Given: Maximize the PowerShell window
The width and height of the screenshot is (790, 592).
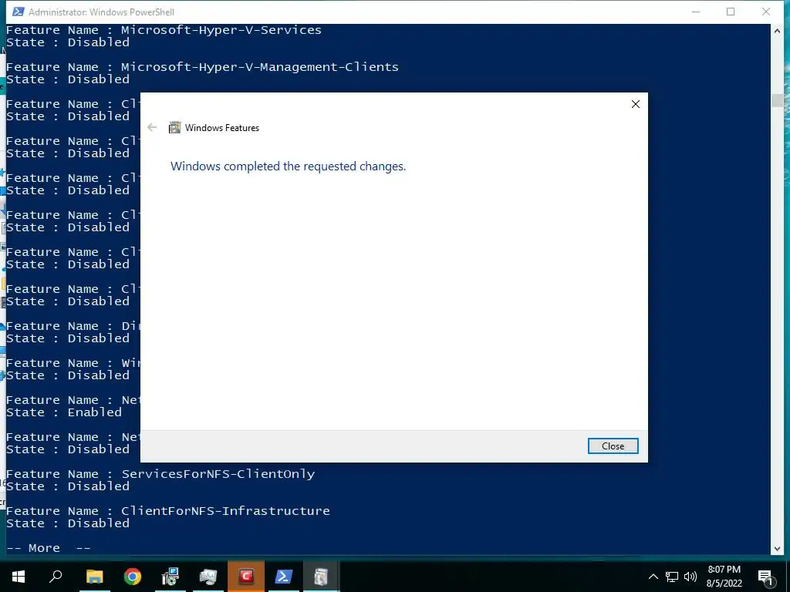Looking at the screenshot, I should click(731, 12).
